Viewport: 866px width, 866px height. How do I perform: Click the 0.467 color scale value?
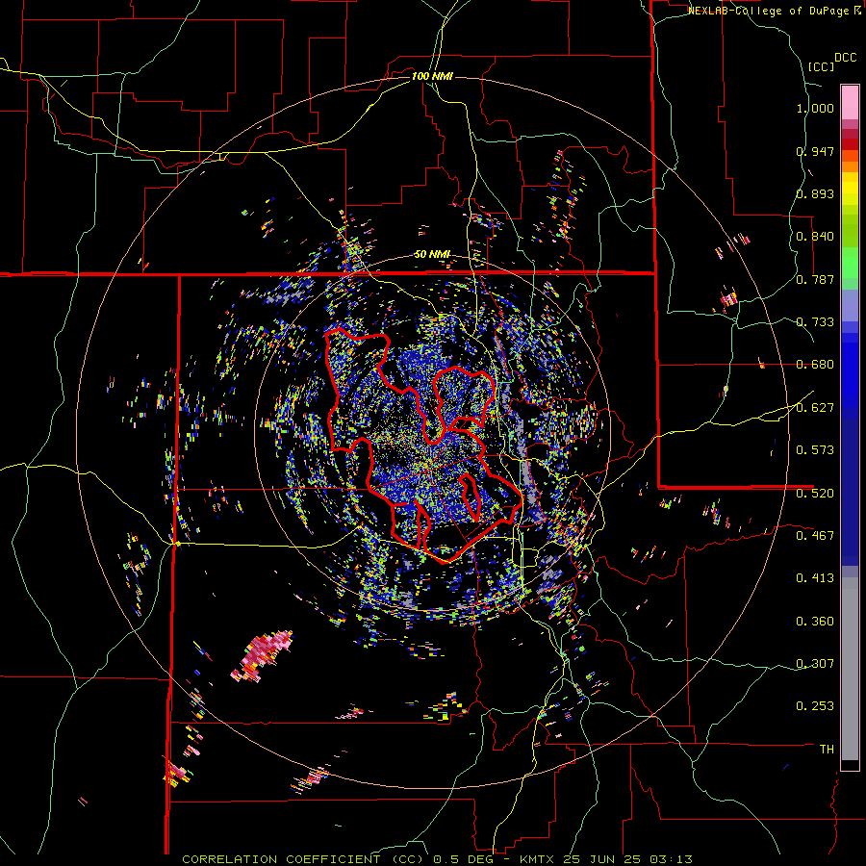[815, 536]
